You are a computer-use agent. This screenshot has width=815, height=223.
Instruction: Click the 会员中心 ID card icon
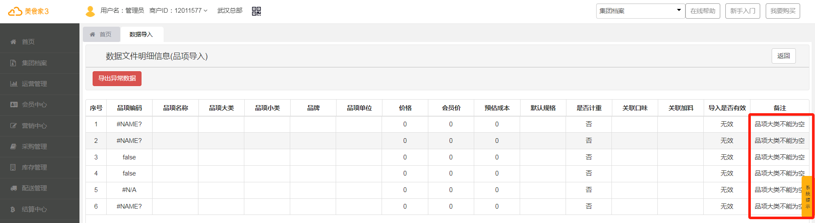click(x=14, y=105)
